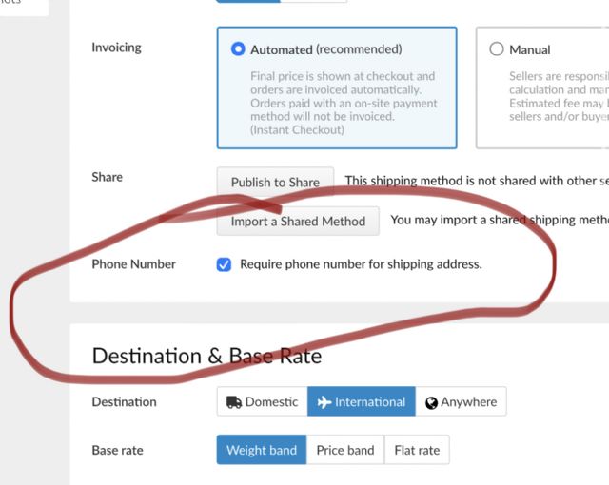The image size is (609, 485).
Task: Select Weight band base rate
Action: click(261, 450)
